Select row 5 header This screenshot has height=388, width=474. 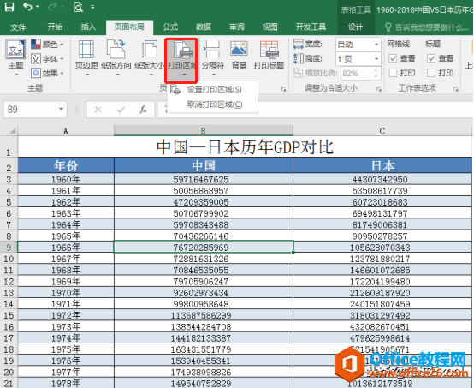[x=9, y=202]
